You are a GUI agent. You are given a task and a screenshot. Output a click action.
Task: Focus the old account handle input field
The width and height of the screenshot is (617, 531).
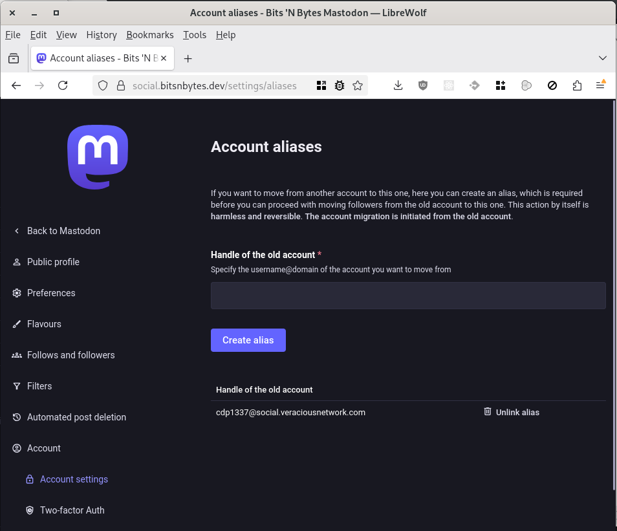408,296
